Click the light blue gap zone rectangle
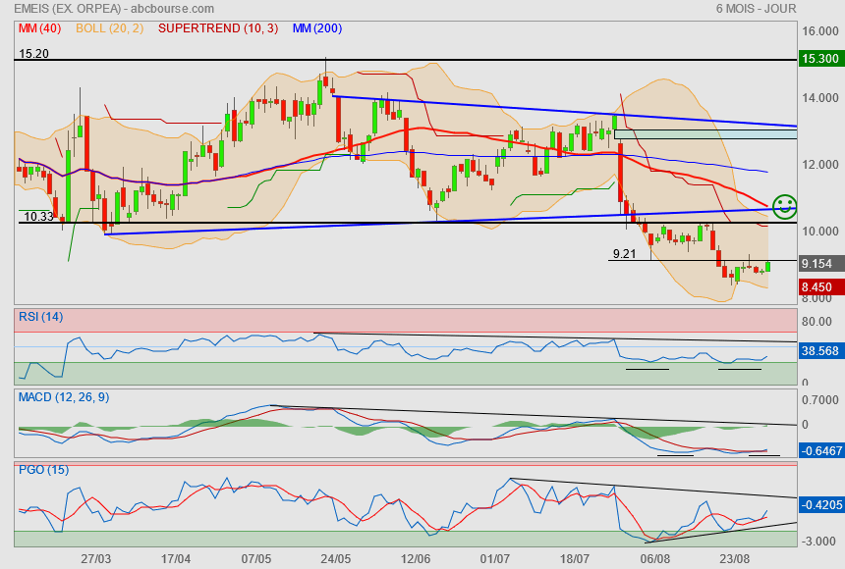This screenshot has height=569, width=845. (705, 134)
